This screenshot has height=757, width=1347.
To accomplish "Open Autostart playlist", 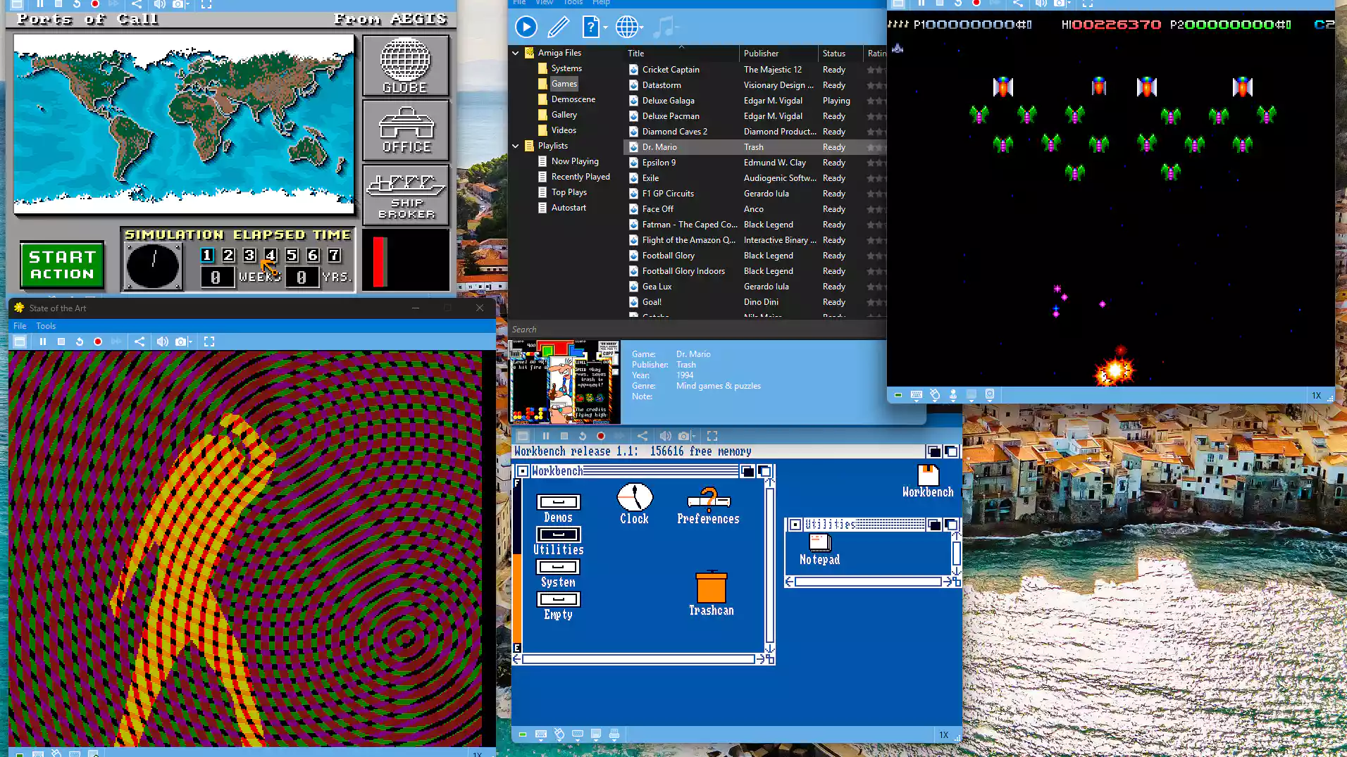I will 569,208.
